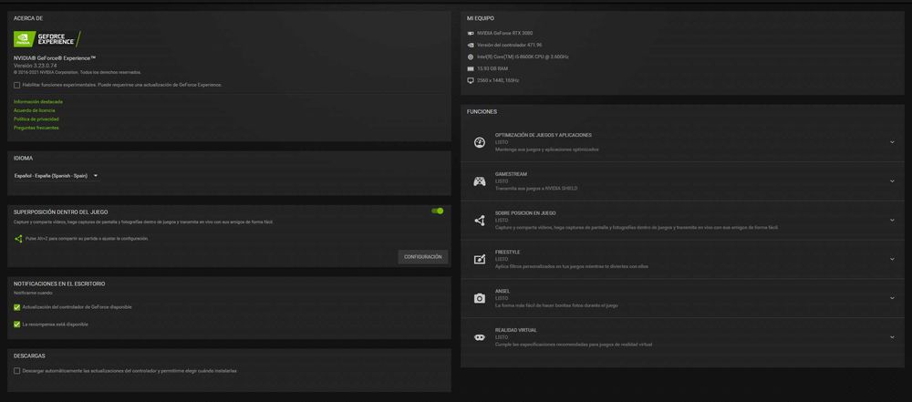Viewport: 912px width, 402px height.
Task: Click the CPU icon beside Intel Core
Action: tap(470, 57)
